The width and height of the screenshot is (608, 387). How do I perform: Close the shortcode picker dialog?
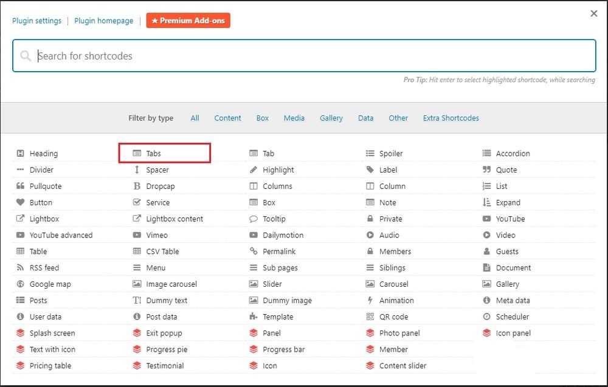click(594, 13)
